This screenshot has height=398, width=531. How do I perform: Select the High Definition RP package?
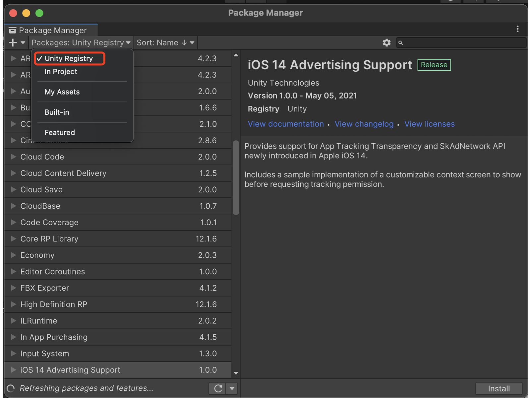click(118, 304)
